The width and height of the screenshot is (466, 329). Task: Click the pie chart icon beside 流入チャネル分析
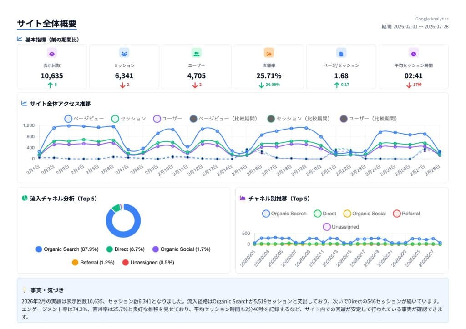click(x=25, y=199)
